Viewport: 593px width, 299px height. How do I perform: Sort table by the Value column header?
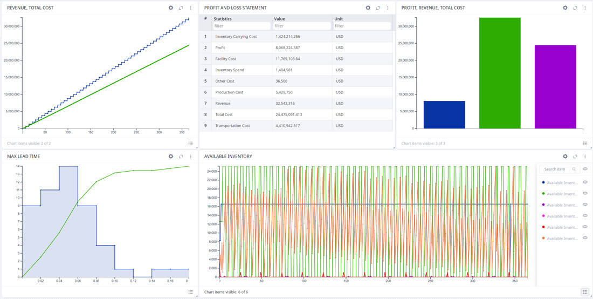coord(279,18)
